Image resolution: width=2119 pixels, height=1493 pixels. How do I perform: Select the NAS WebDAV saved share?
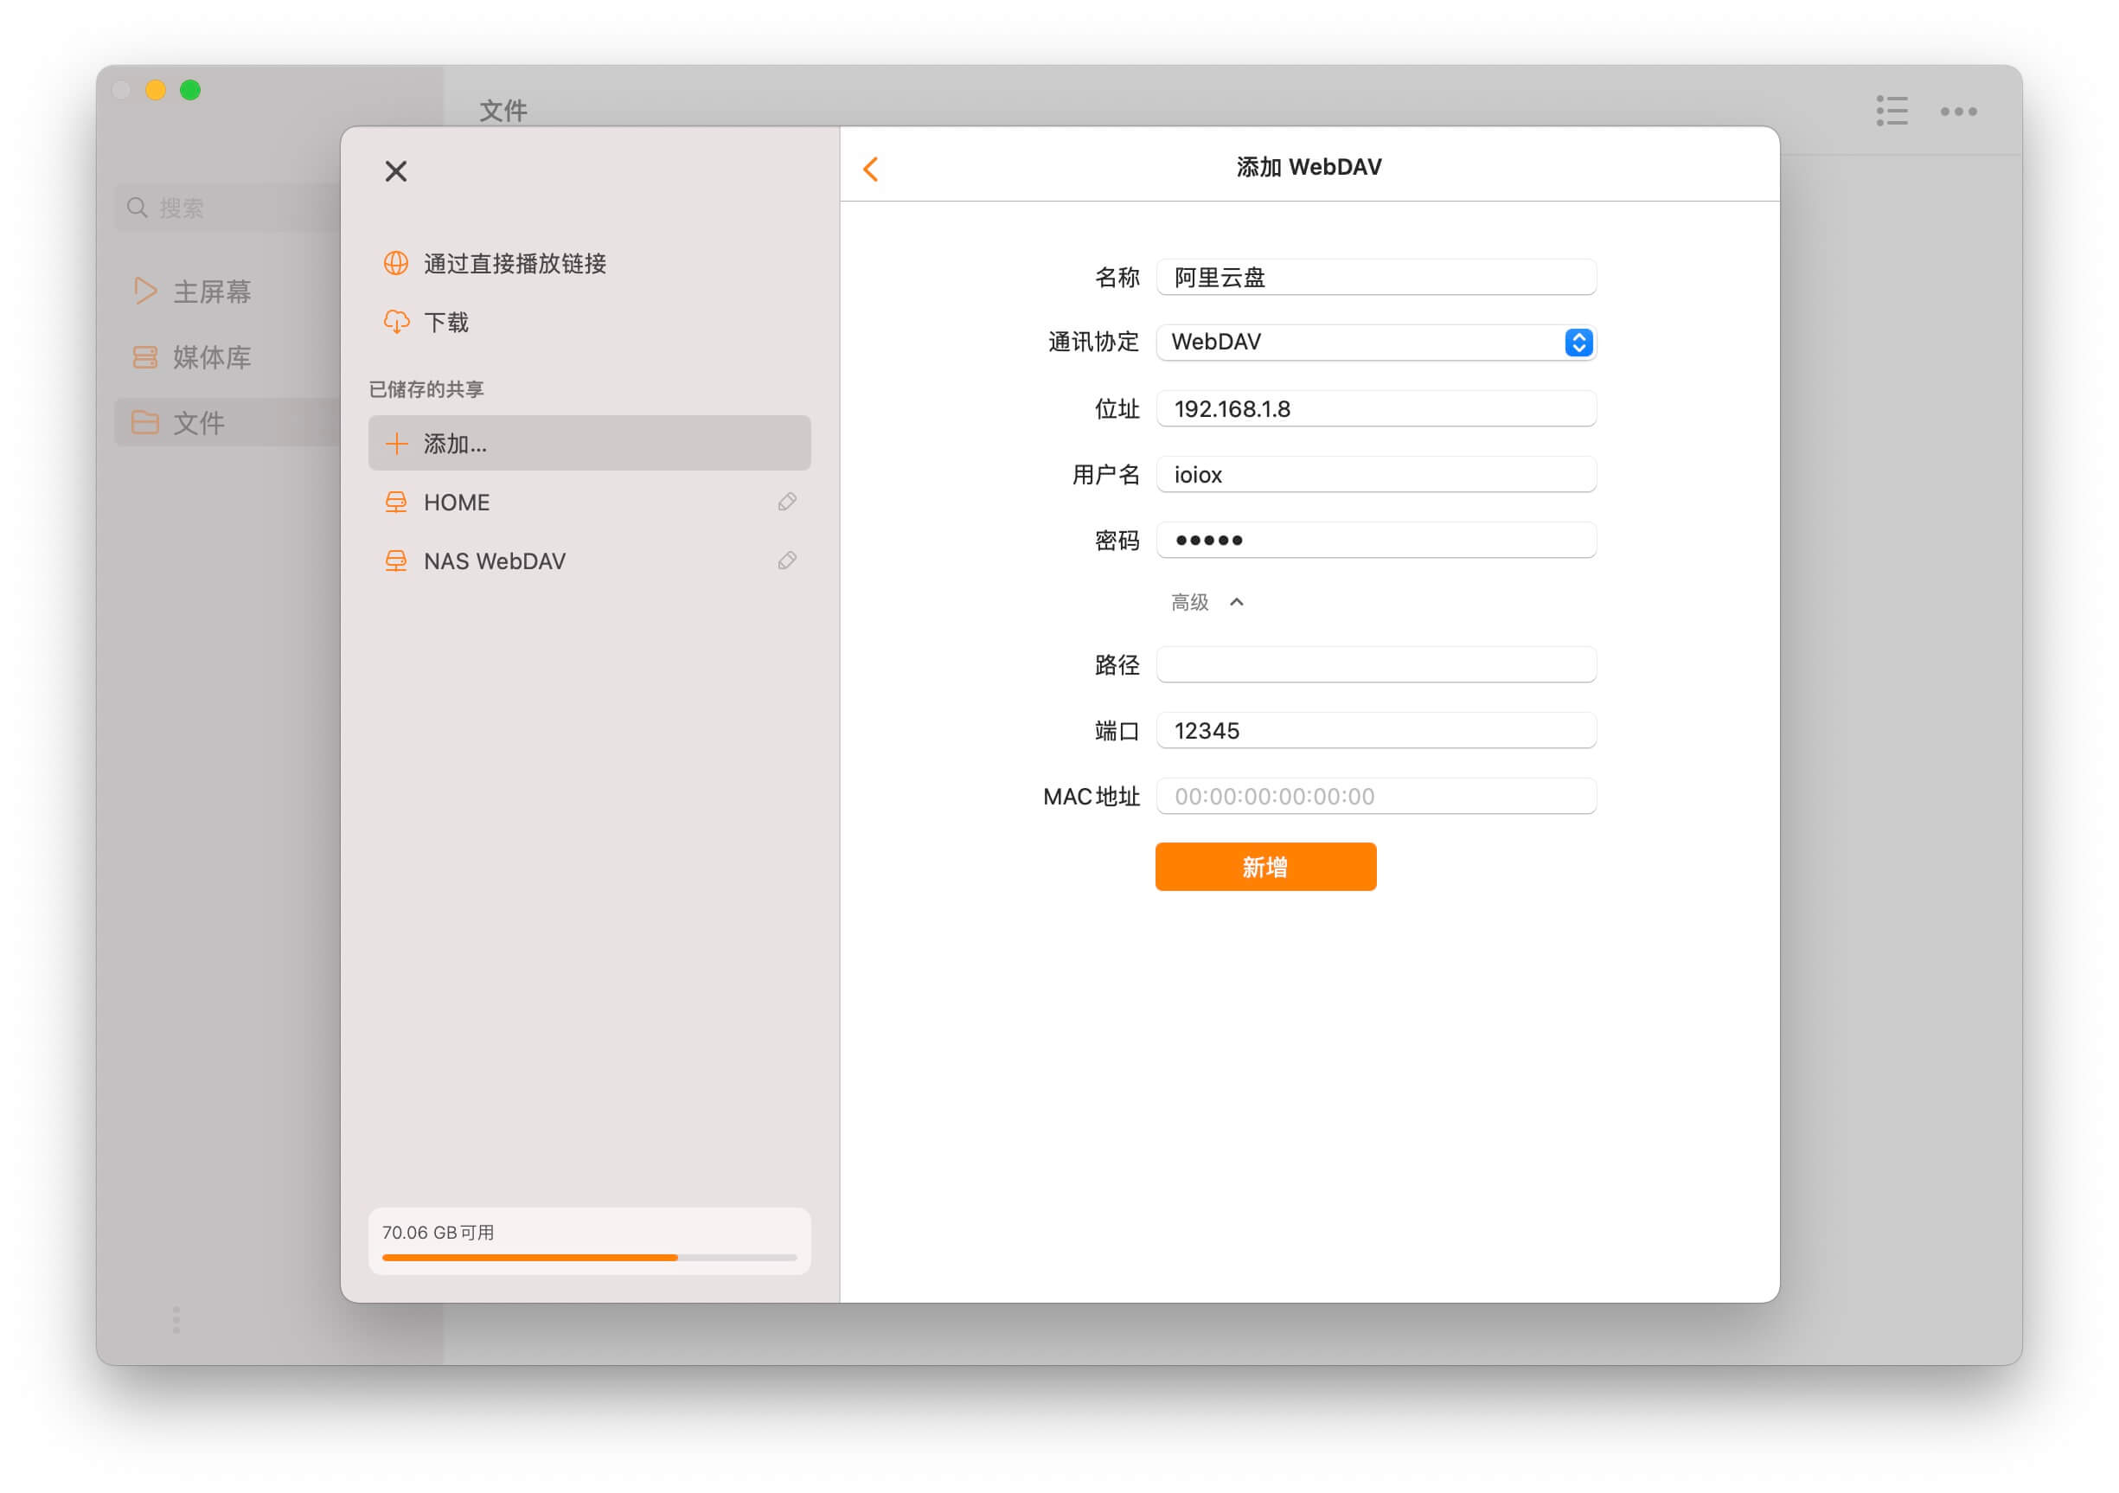click(x=495, y=561)
